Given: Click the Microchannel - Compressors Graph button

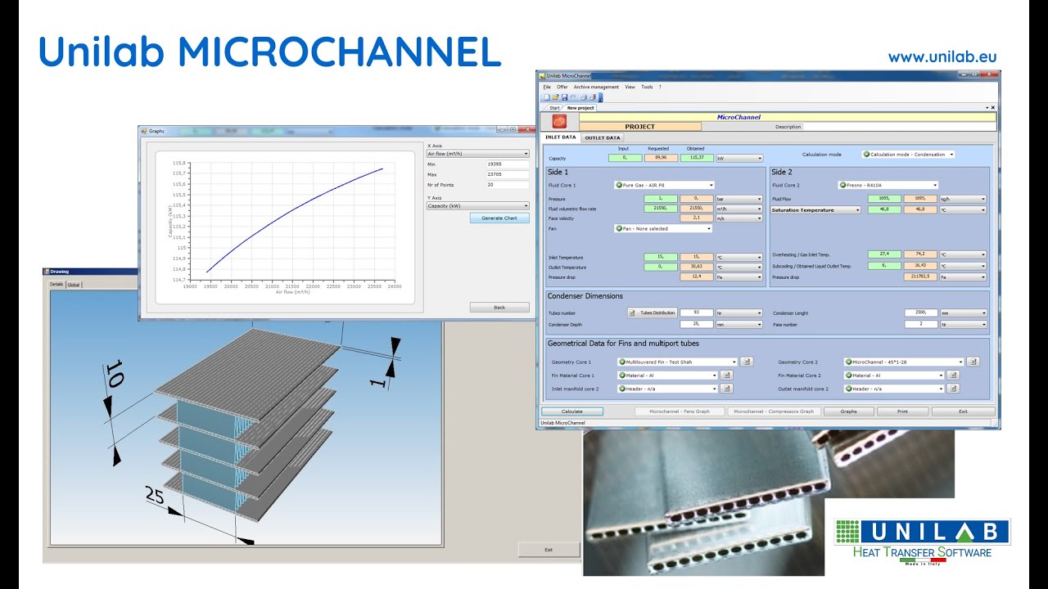Looking at the screenshot, I should pyautogui.click(x=774, y=411).
